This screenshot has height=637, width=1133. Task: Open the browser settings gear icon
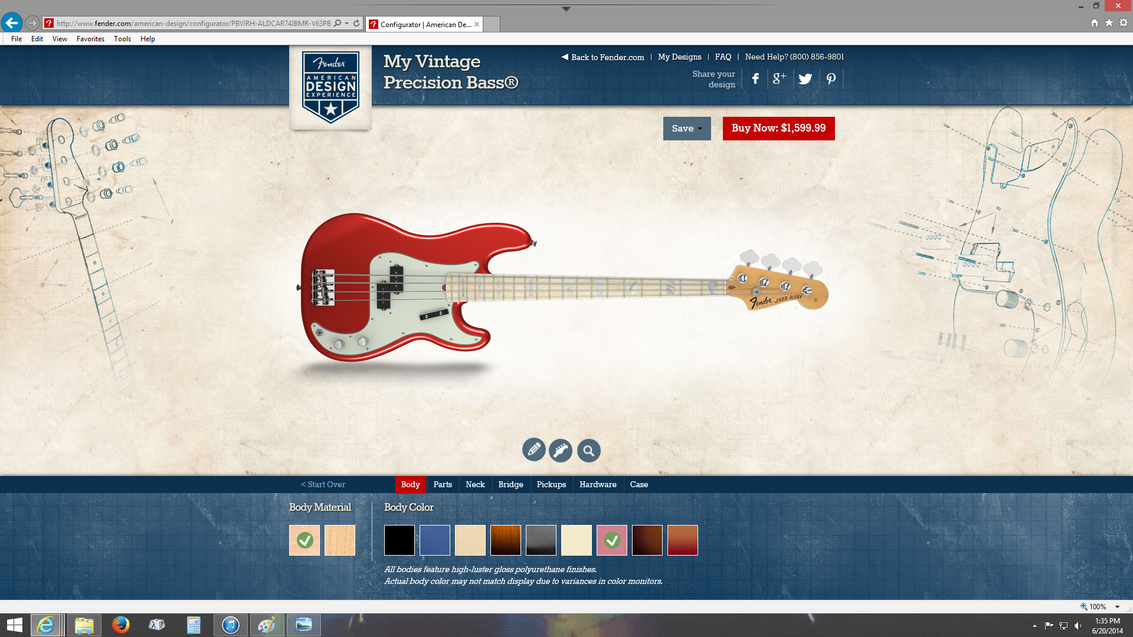1124,23
